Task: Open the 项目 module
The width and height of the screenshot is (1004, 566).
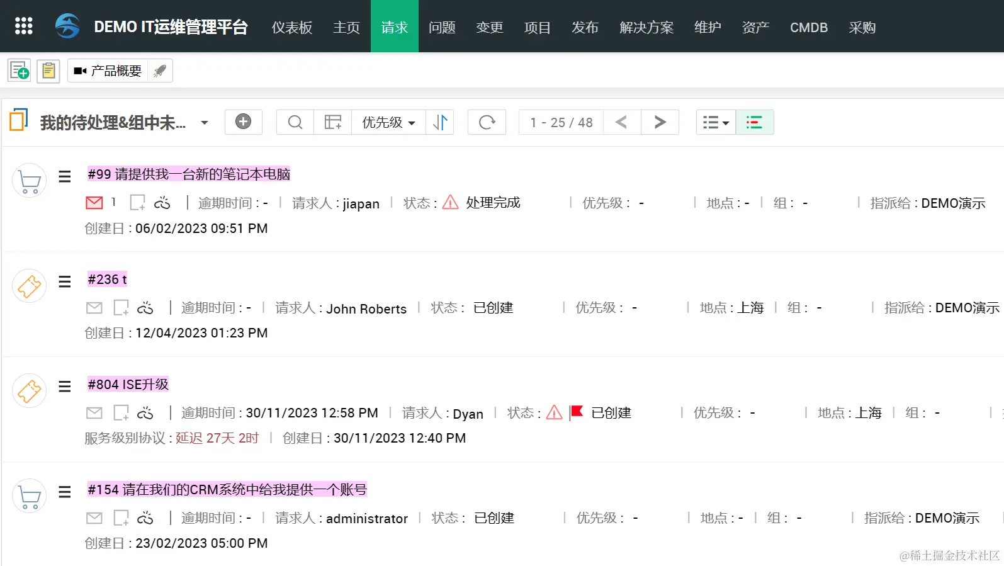Action: [538, 27]
